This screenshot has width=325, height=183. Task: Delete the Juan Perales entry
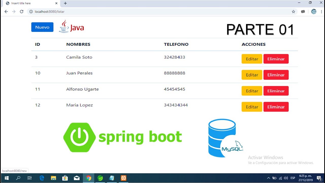pos(276,75)
